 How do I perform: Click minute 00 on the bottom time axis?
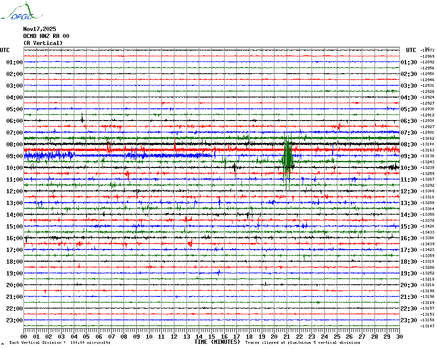(24, 337)
